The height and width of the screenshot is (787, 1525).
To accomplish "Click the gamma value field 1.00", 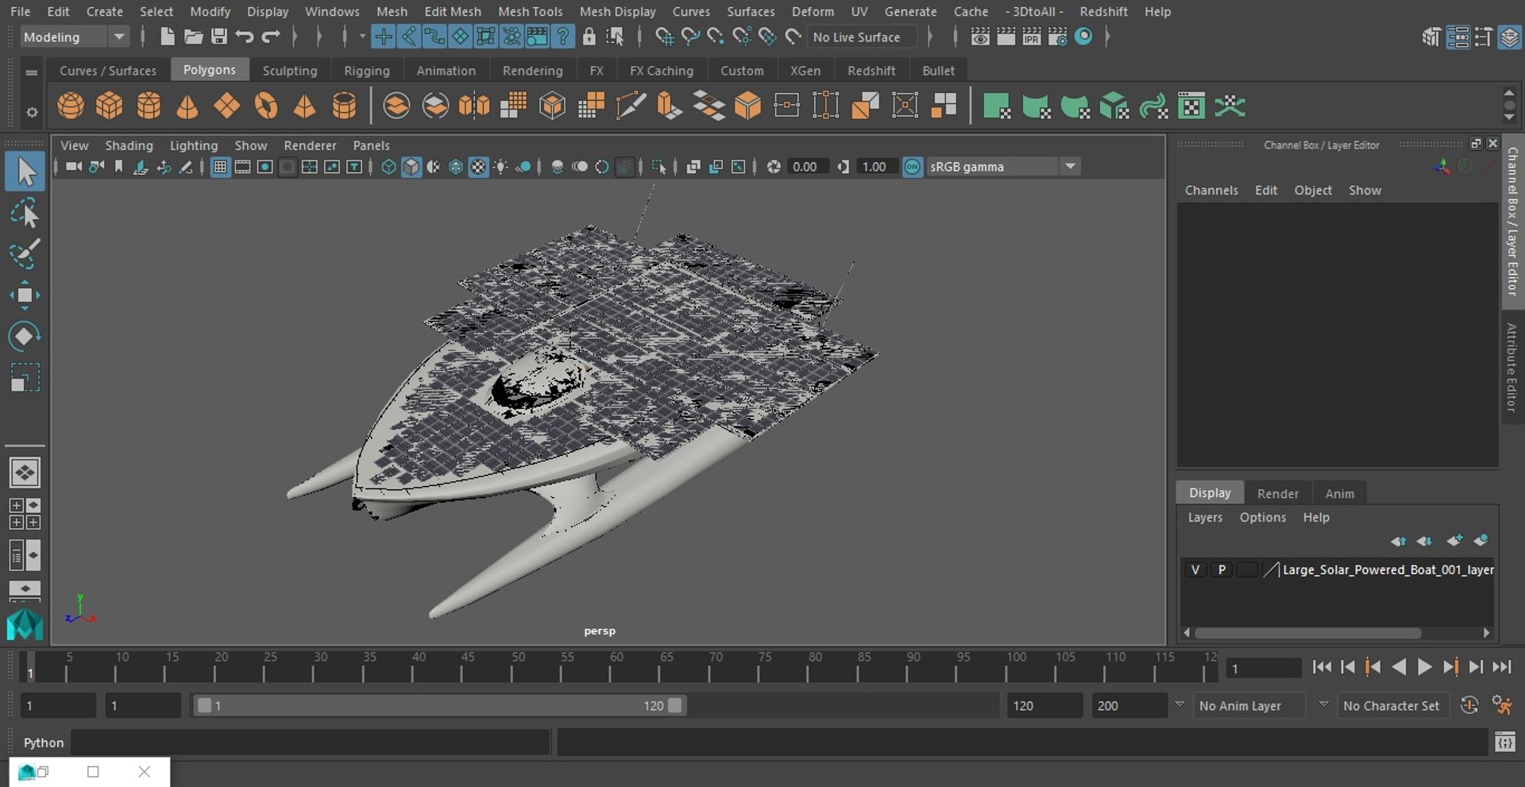I will click(875, 167).
